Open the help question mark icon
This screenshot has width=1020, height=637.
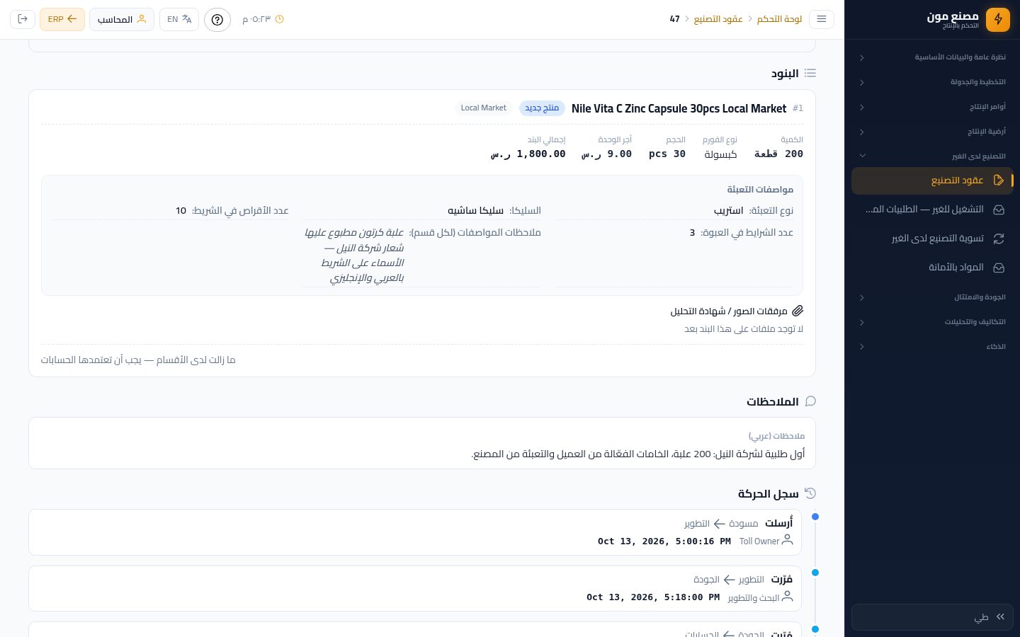tap(217, 19)
